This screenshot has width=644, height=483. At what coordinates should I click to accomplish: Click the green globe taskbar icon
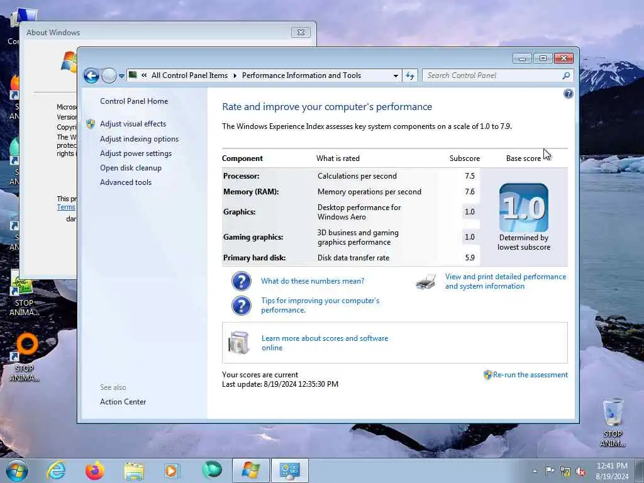211,470
